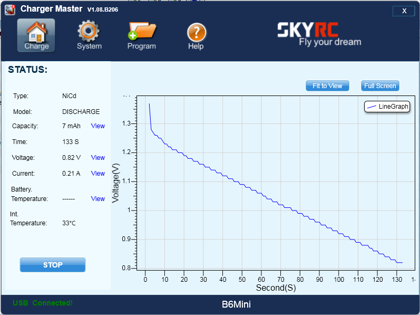Click the Type: field label
The image size is (420, 315).
pos(21,96)
